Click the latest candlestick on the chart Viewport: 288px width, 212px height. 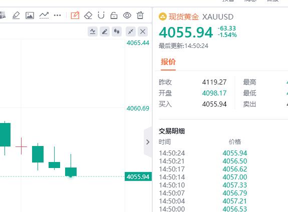[x=71, y=171]
